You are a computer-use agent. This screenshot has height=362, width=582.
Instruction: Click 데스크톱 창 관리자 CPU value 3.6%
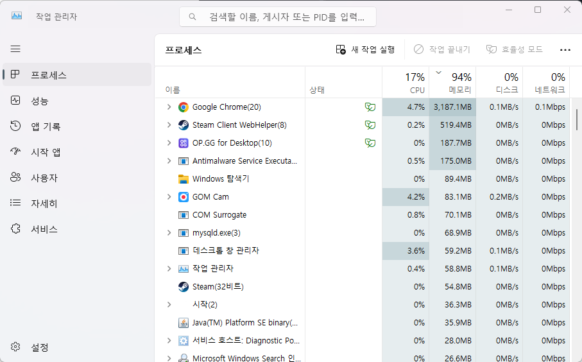tap(406, 250)
